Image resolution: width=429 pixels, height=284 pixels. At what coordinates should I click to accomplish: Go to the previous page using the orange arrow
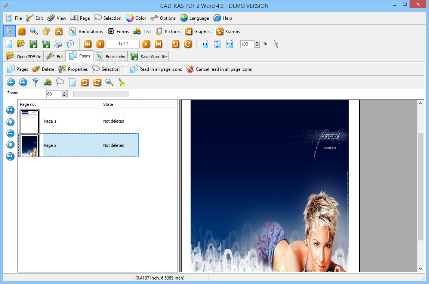pyautogui.click(x=100, y=44)
